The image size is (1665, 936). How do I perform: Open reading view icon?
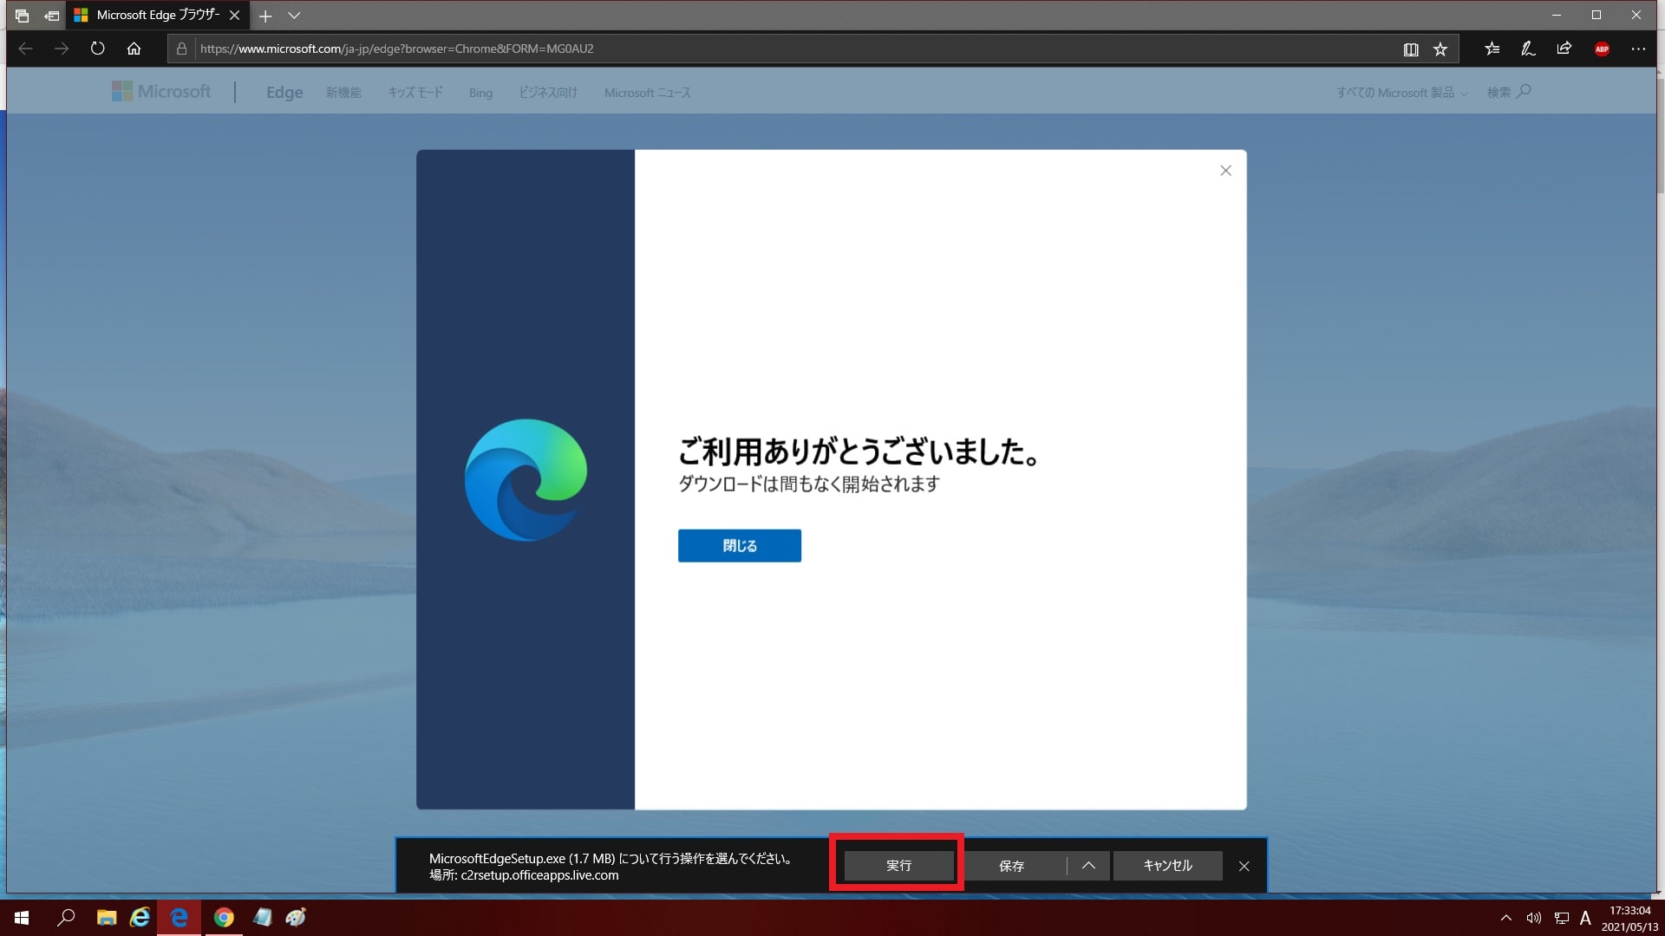click(1411, 49)
